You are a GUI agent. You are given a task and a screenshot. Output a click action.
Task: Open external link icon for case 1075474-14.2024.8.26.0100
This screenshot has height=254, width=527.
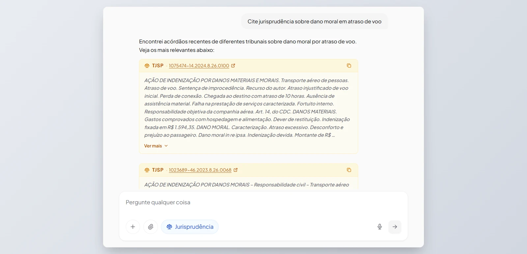point(233,66)
